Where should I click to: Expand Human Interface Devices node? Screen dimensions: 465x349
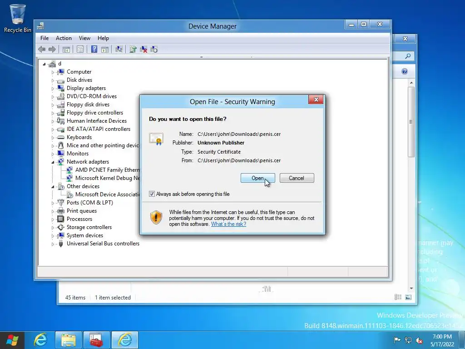(x=53, y=121)
